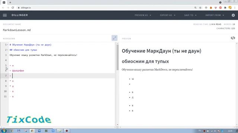Open the Extensions puzzle-piece icon
The height and width of the screenshot is (133, 238).
[x=225, y=8]
